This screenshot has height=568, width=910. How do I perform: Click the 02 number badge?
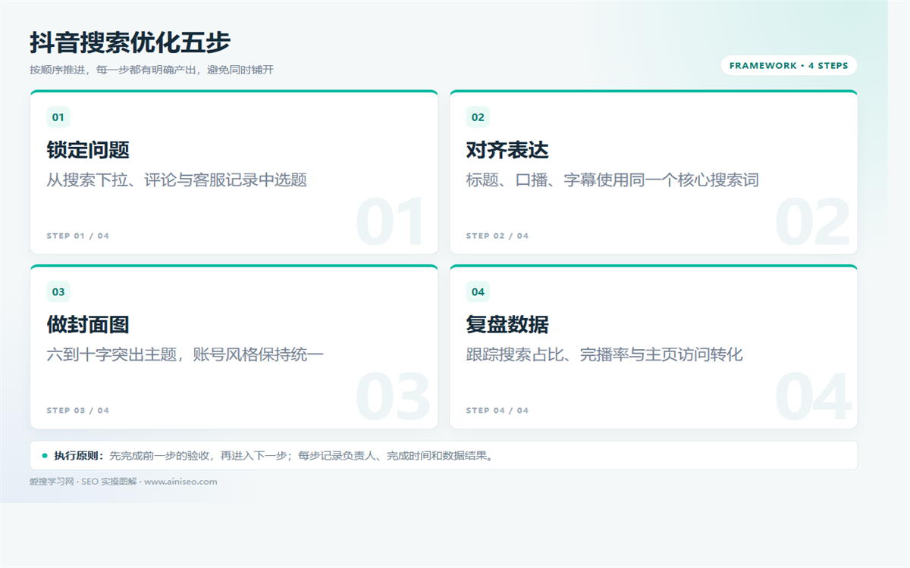tap(478, 117)
